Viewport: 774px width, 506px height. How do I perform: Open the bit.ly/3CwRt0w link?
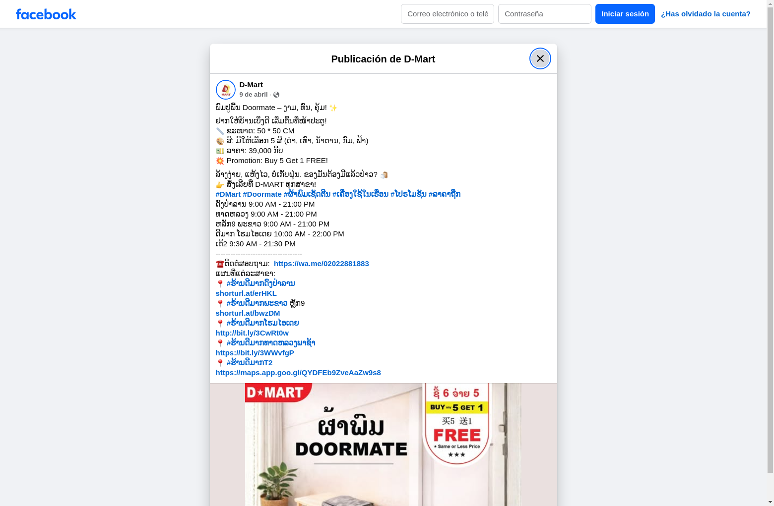pyautogui.click(x=252, y=333)
